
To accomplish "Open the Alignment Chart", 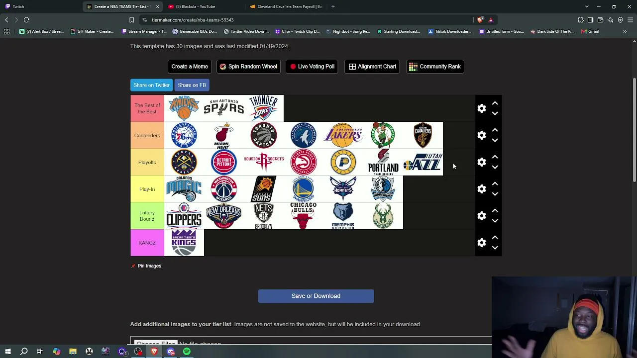I will point(372,67).
